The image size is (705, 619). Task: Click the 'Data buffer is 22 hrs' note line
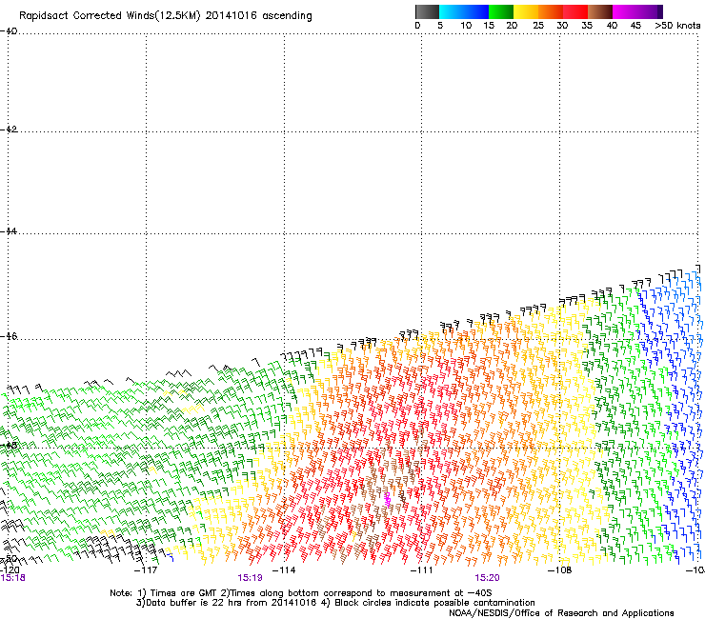coord(335,603)
